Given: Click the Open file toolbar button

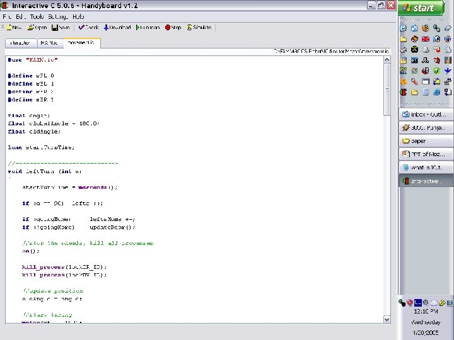Looking at the screenshot, I should pyautogui.click(x=37, y=28).
